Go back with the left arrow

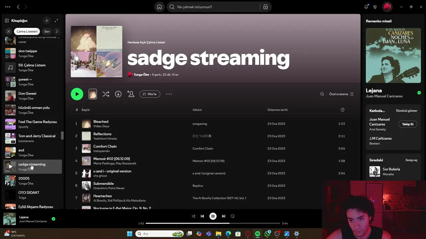(18, 7)
